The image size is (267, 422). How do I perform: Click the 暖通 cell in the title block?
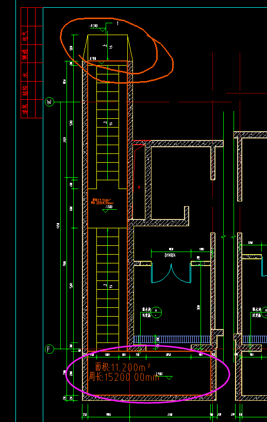[x=25, y=54]
